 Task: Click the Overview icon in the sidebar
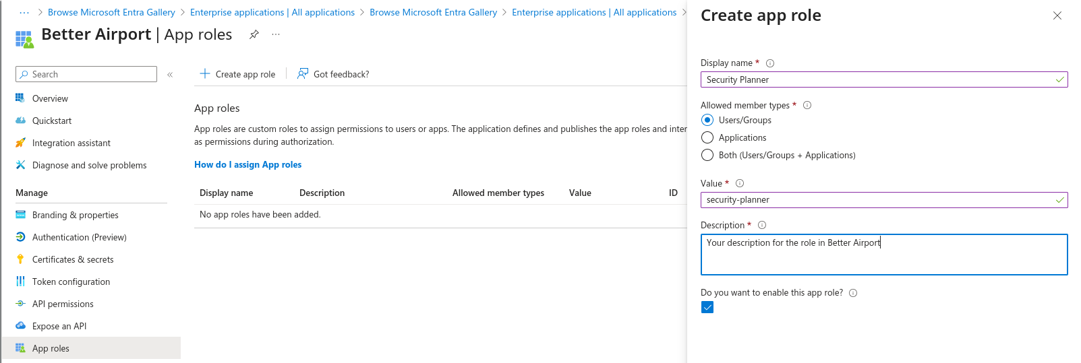(x=20, y=98)
